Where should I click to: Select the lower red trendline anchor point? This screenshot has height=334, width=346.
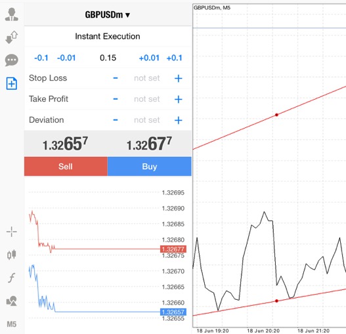tap(276, 301)
